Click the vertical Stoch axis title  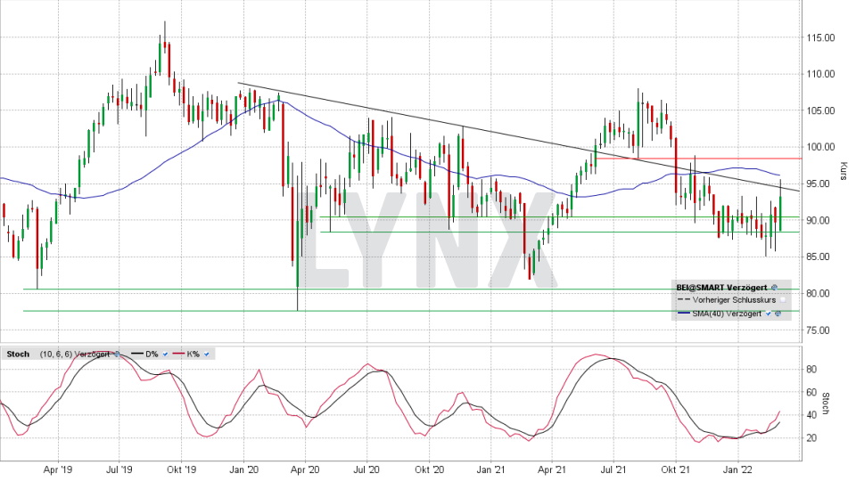tap(826, 403)
